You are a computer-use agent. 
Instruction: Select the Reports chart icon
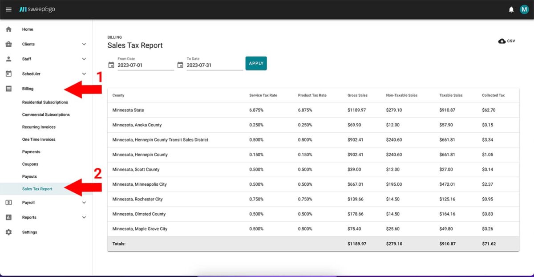(8, 217)
